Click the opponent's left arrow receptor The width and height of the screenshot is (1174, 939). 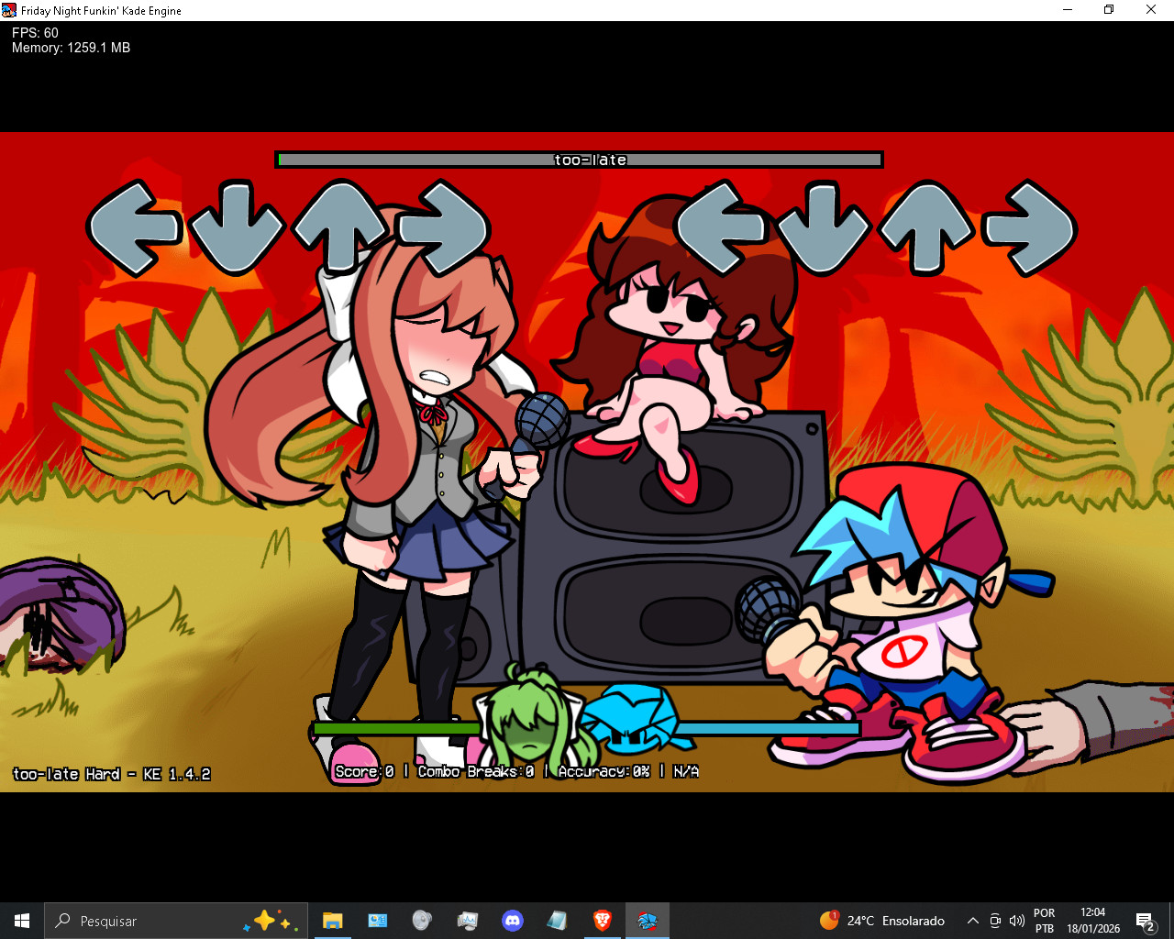tap(135, 227)
